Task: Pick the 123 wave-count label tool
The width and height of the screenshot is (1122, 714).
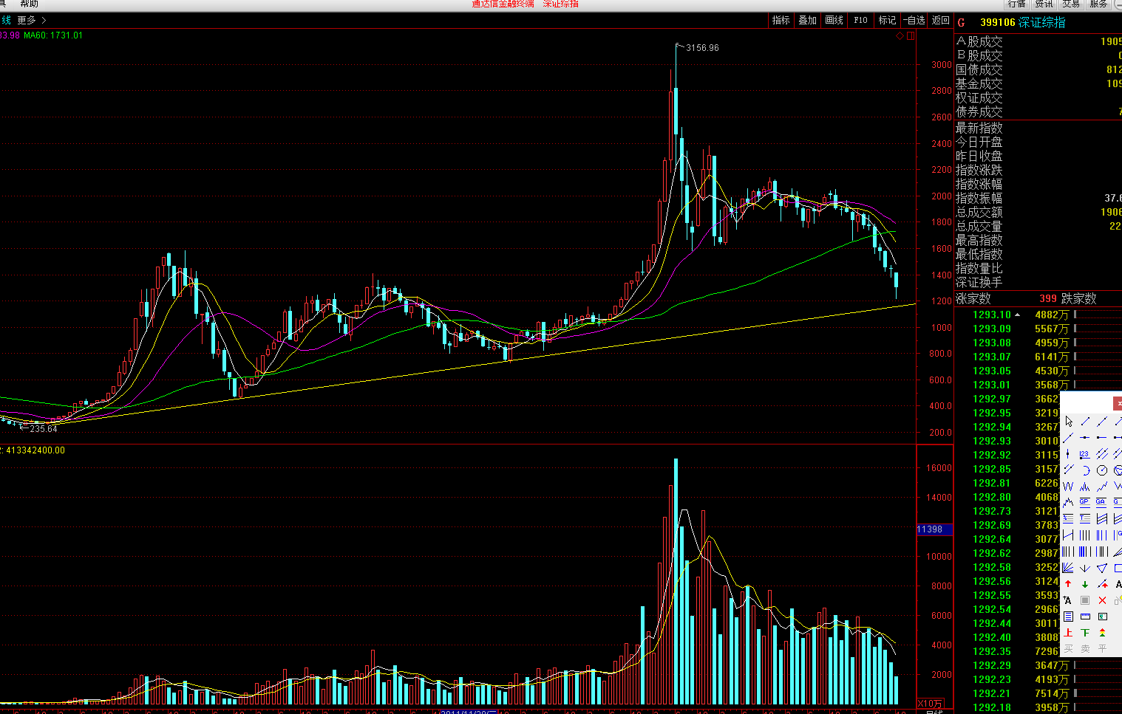Action: click(1084, 454)
